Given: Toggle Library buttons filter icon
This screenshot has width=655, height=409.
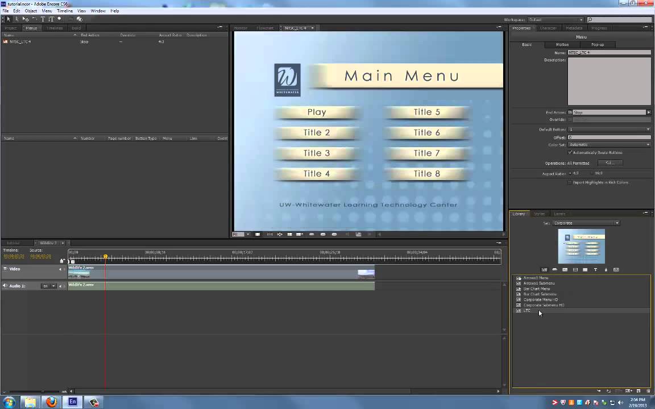Looking at the screenshot, I should pos(555,270).
